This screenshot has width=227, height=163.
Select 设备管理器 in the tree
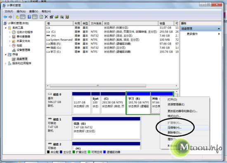point(23,50)
